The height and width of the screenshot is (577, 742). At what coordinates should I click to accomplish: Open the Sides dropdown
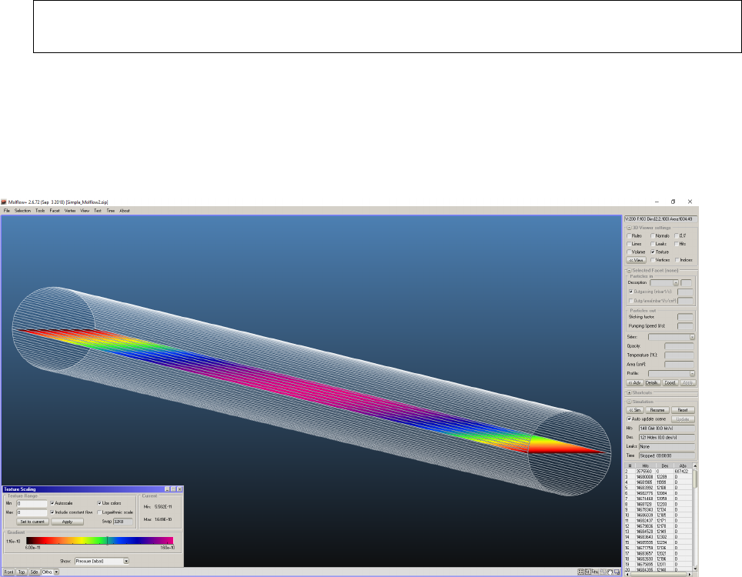coord(692,337)
